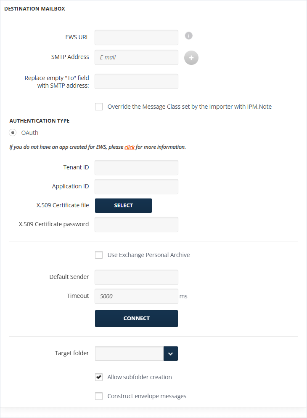307x418 pixels.
Task: Uncheck Allow subfolder creation
Action: [99, 377]
